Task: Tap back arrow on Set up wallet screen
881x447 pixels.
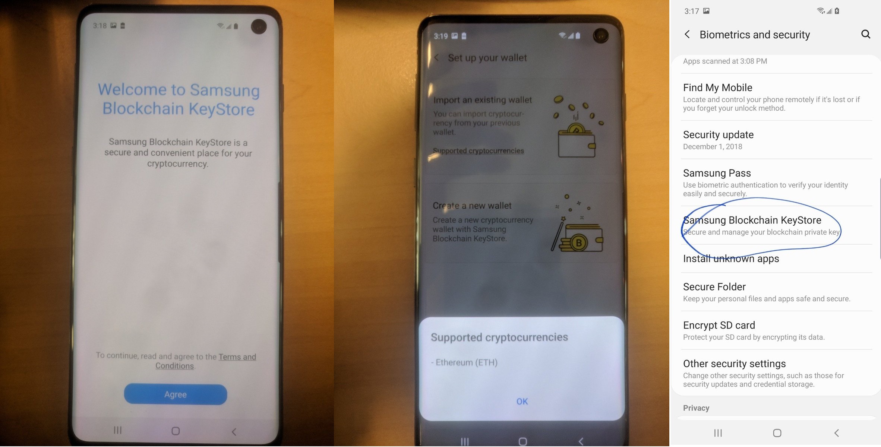Action: pos(437,57)
